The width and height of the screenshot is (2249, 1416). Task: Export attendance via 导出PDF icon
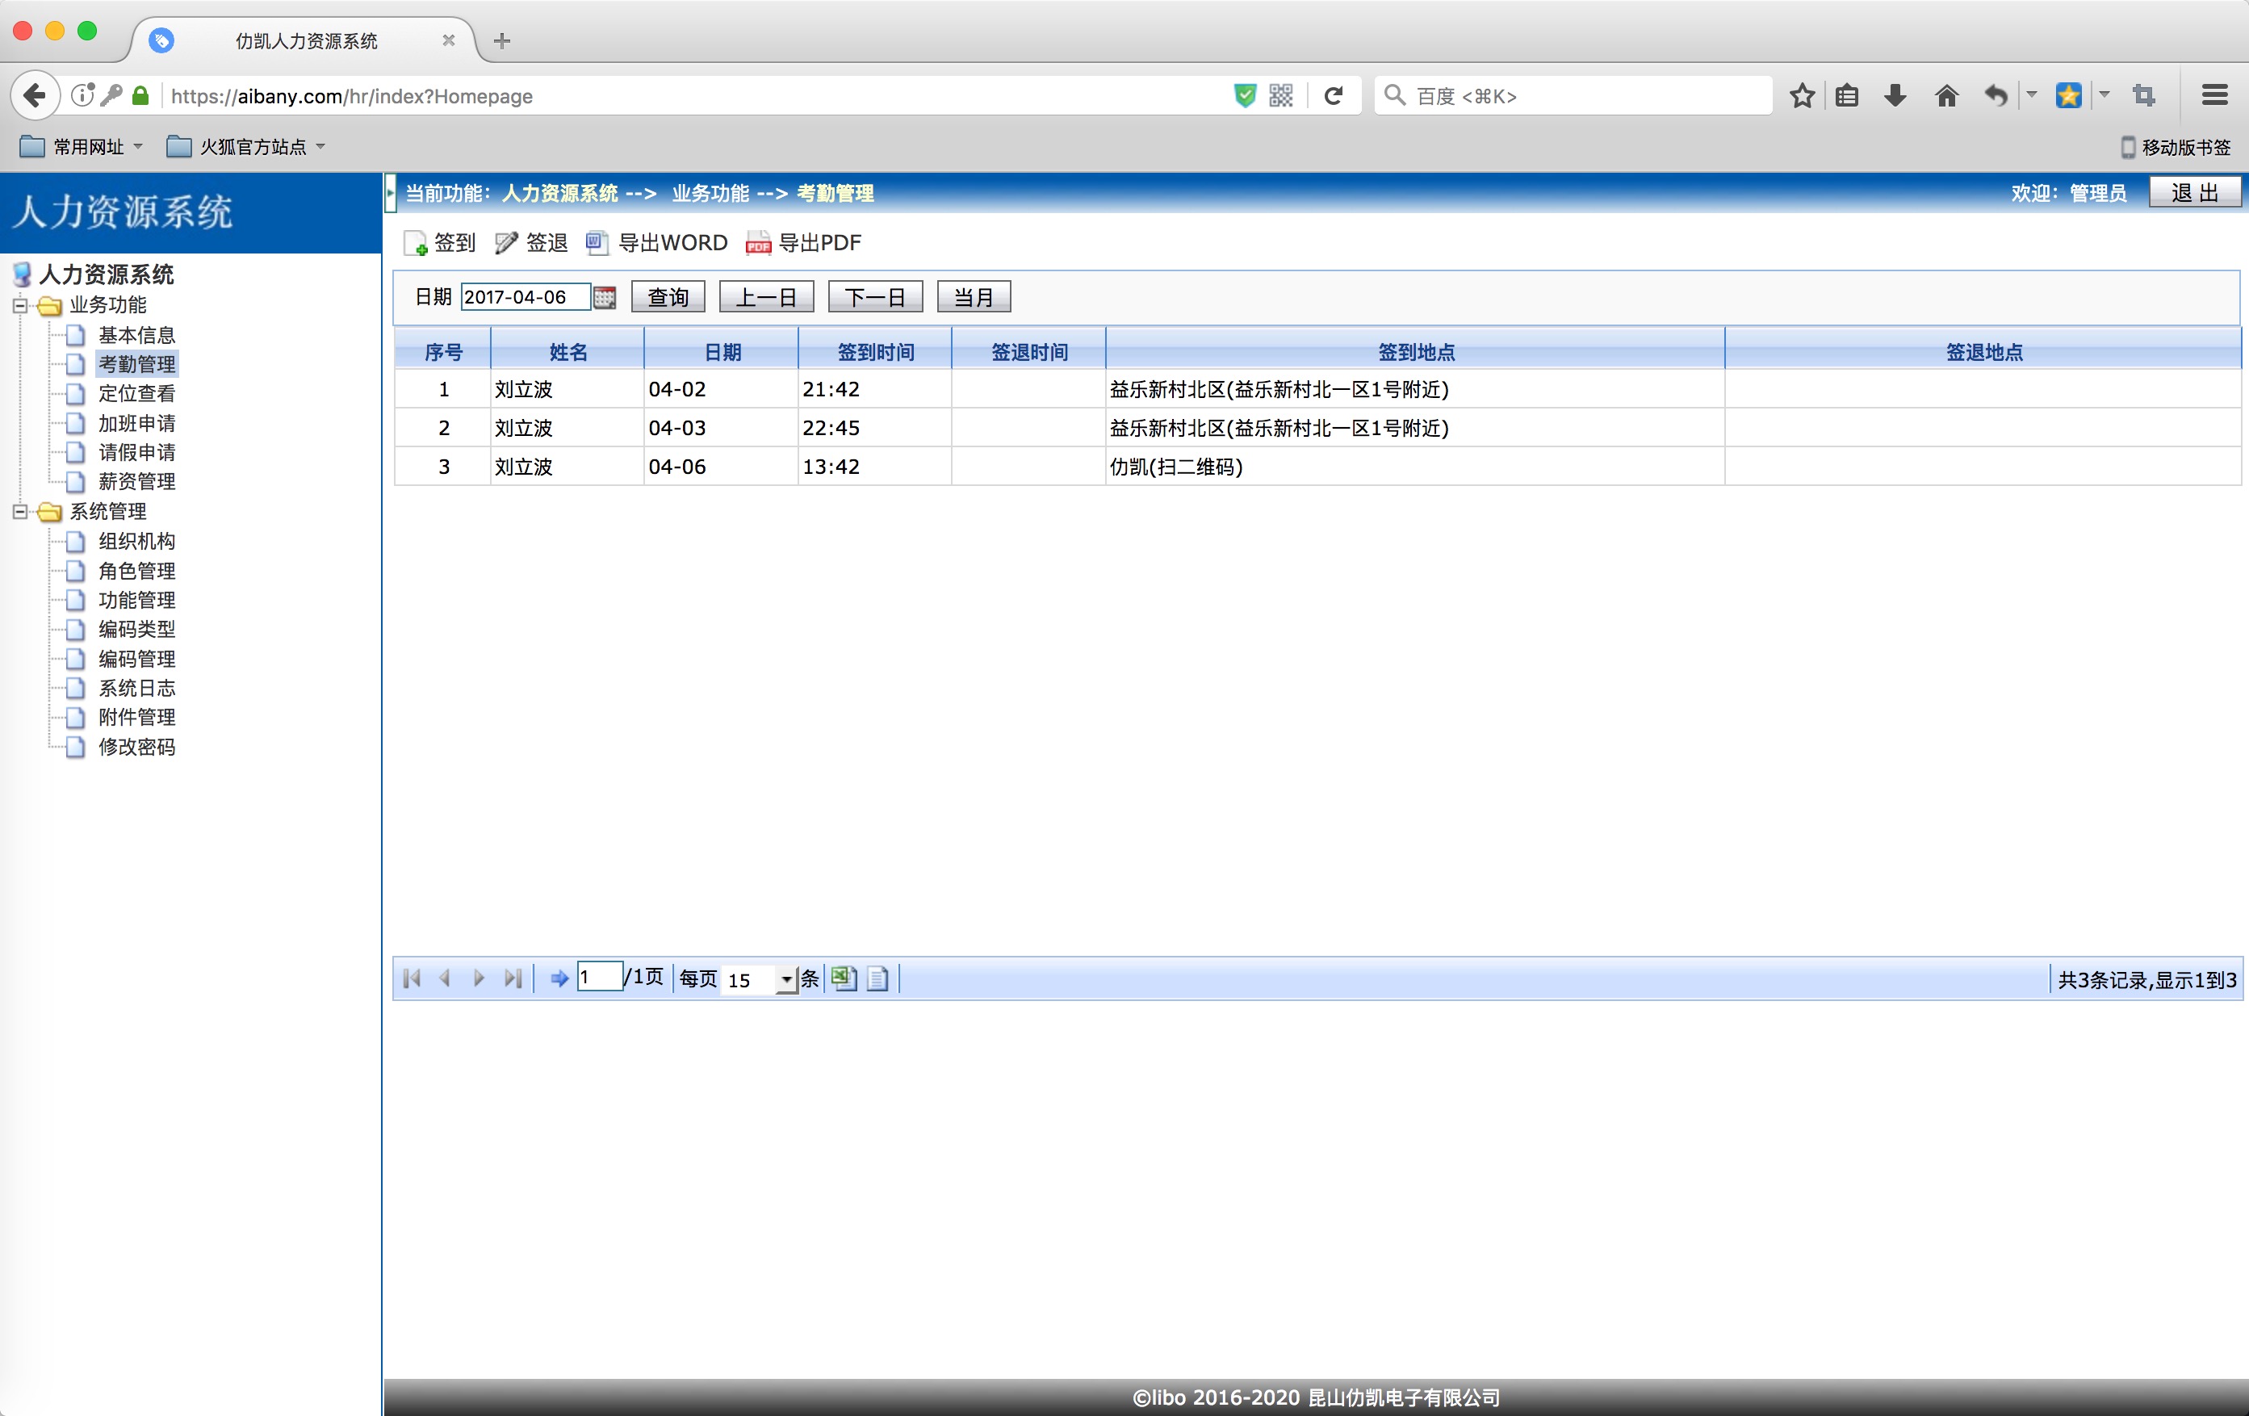(x=757, y=244)
